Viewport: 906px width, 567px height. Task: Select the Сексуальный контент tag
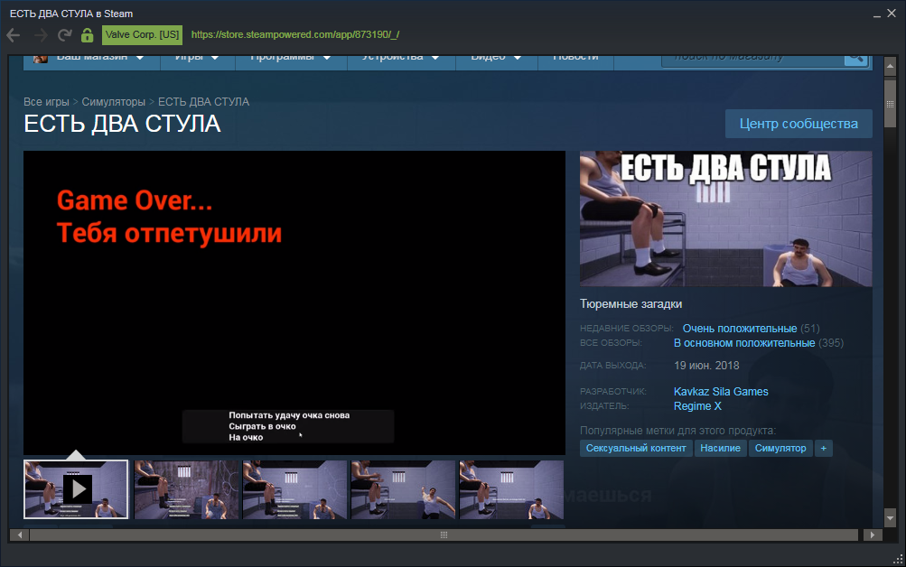636,448
